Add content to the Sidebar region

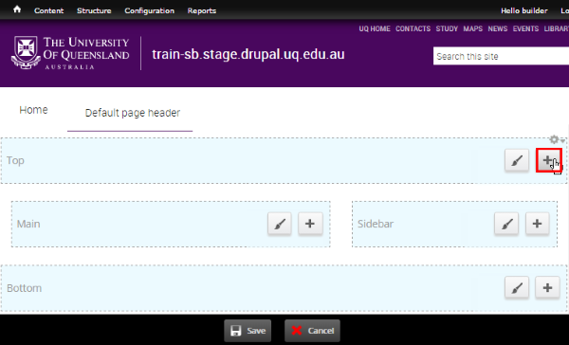[x=538, y=224]
